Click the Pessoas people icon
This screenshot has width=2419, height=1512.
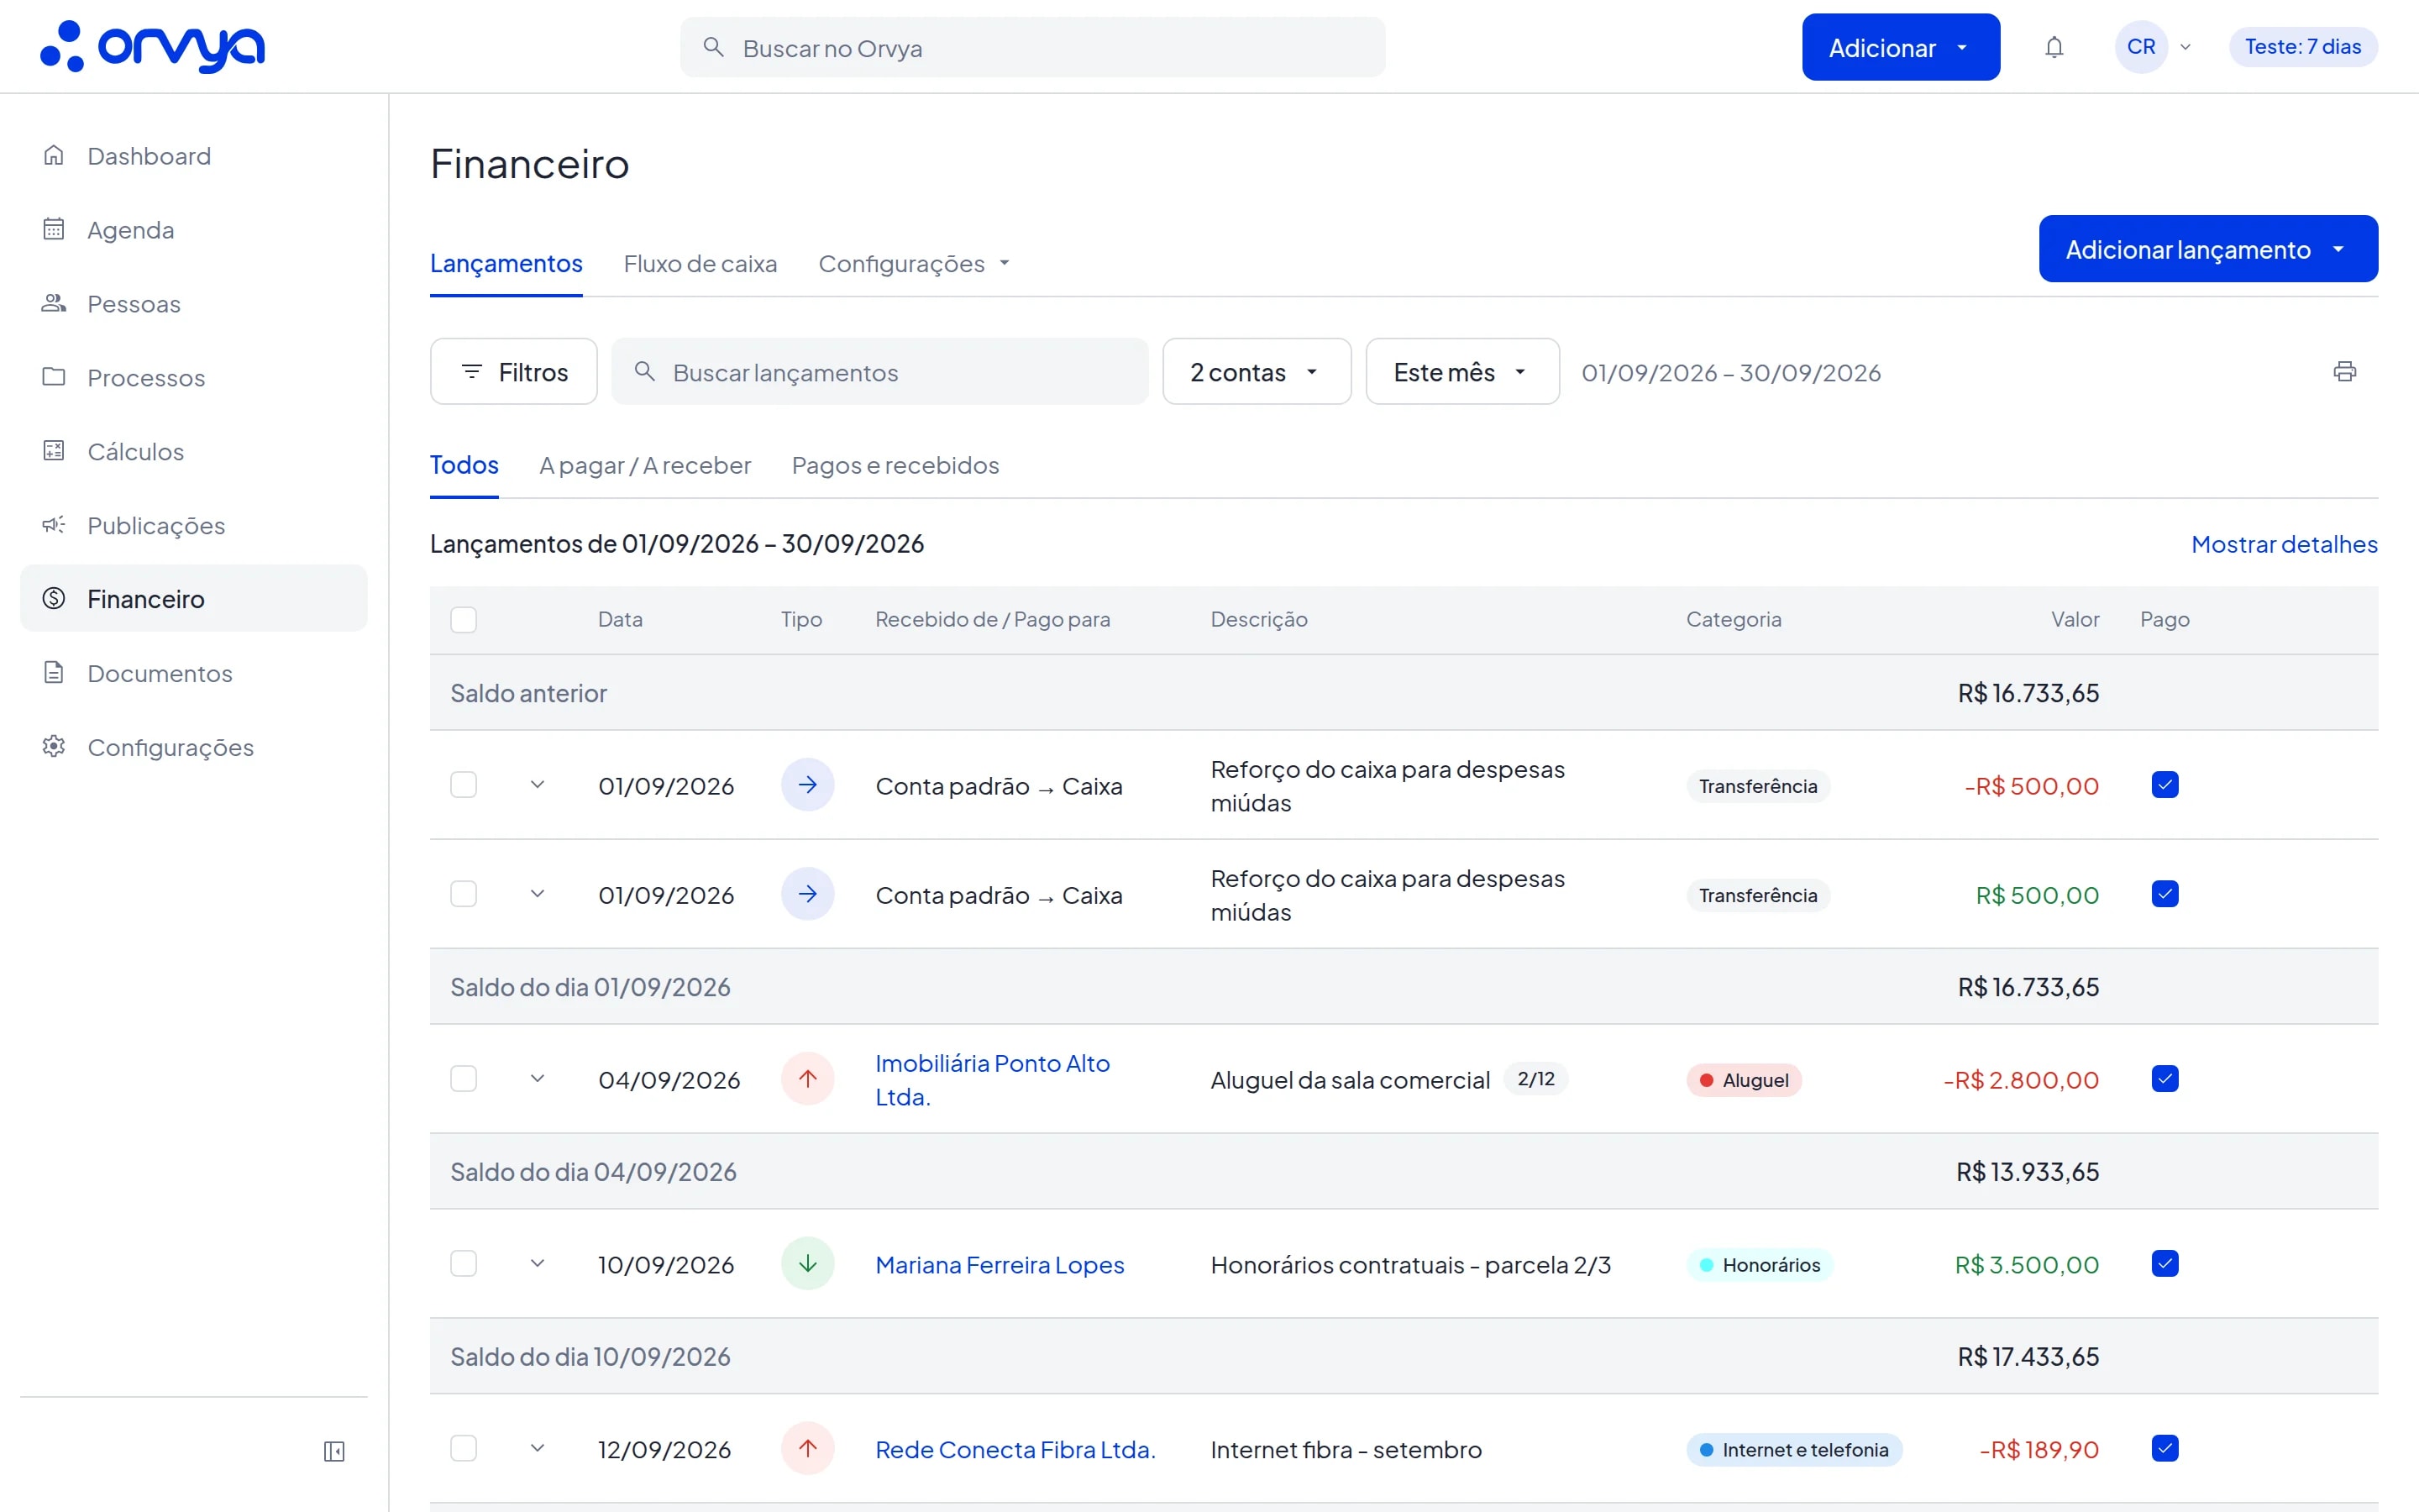click(x=54, y=303)
